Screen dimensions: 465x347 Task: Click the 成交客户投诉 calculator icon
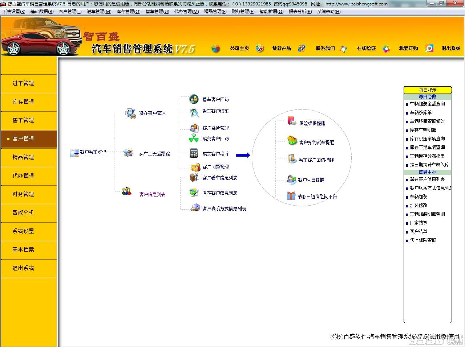point(194,153)
